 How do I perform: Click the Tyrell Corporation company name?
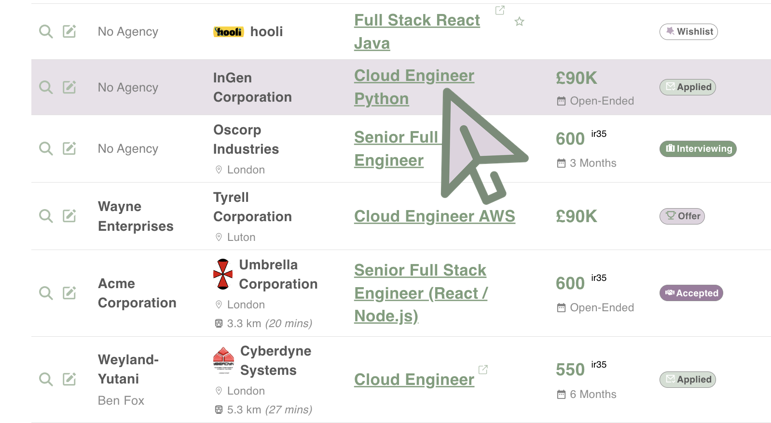point(252,207)
